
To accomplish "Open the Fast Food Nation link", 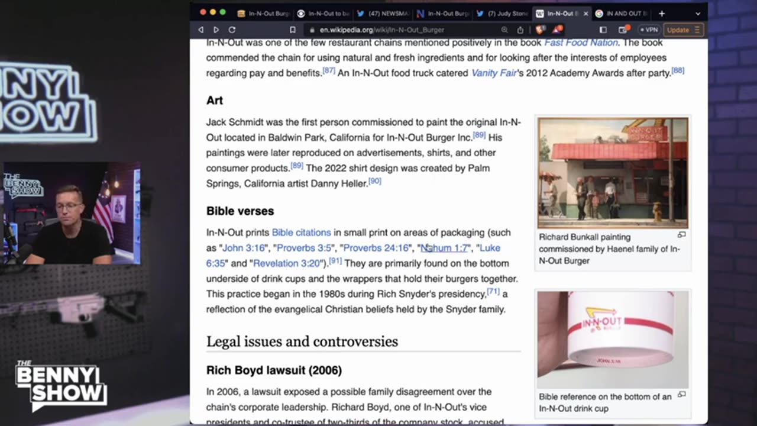I will [581, 43].
